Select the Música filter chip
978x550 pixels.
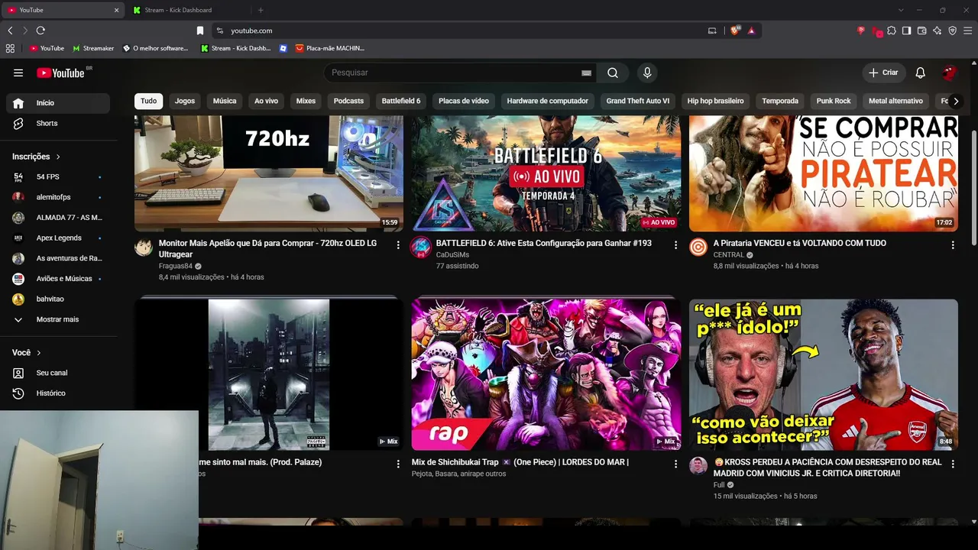[225, 101]
